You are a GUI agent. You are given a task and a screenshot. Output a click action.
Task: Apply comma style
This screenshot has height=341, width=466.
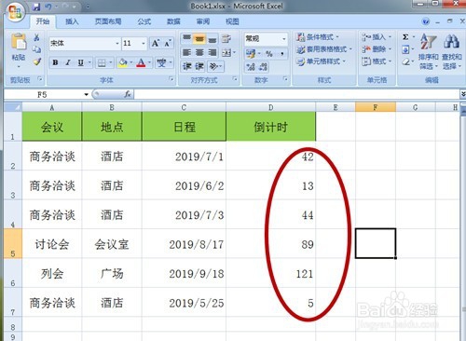pyautogui.click(x=282, y=53)
